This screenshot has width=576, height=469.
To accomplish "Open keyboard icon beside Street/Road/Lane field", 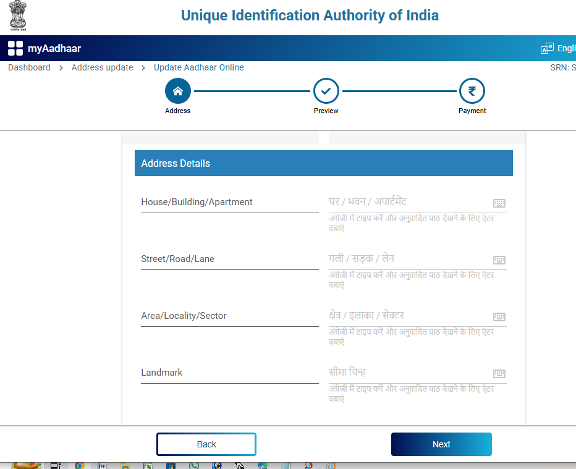I will [499, 260].
